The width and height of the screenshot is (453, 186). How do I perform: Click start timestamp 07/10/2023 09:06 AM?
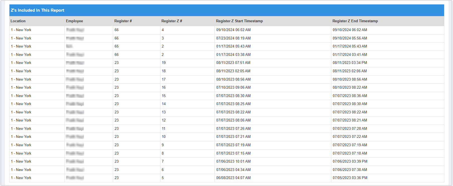tap(233, 88)
